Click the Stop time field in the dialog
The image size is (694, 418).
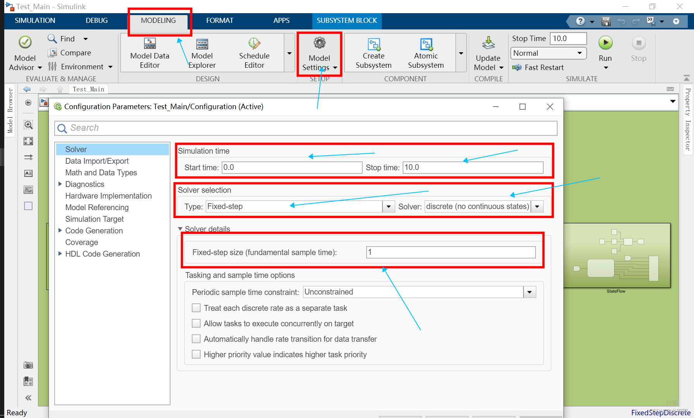pyautogui.click(x=473, y=167)
